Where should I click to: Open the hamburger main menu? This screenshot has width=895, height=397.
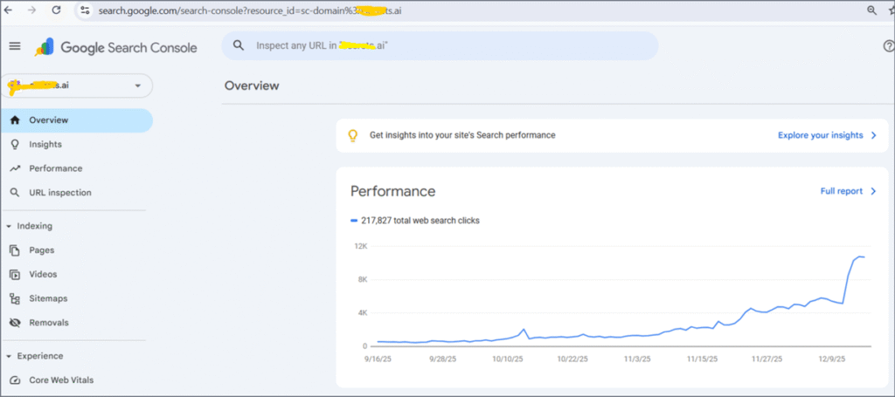(x=15, y=46)
